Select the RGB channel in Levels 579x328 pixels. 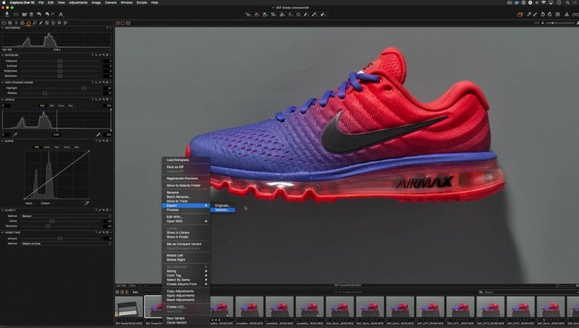tap(42, 105)
